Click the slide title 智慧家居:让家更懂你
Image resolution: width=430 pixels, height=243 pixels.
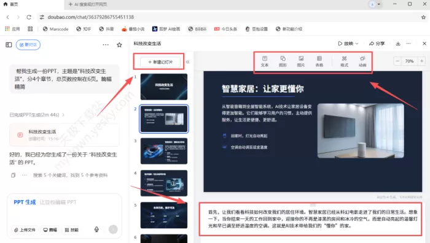coord(263,89)
